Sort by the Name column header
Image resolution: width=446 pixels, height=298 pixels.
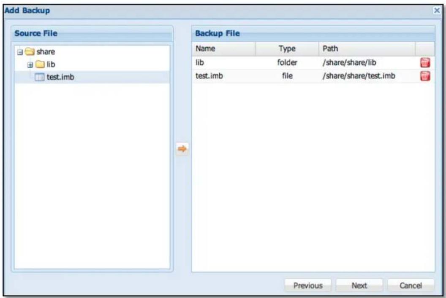tap(223, 48)
